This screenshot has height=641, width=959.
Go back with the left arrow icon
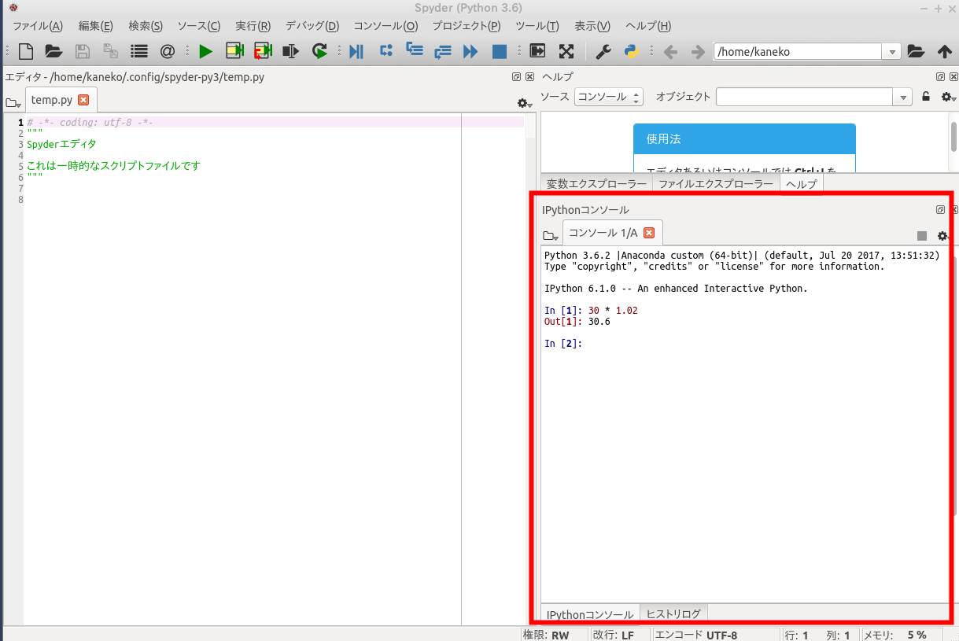[x=670, y=52]
